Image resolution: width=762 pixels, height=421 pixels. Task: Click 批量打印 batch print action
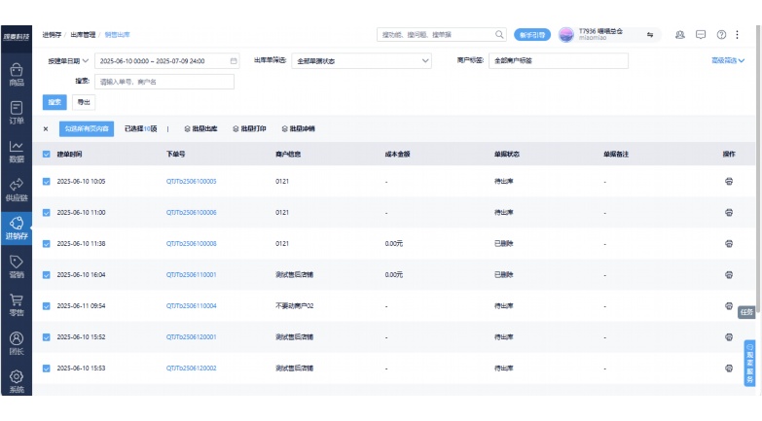coord(249,128)
